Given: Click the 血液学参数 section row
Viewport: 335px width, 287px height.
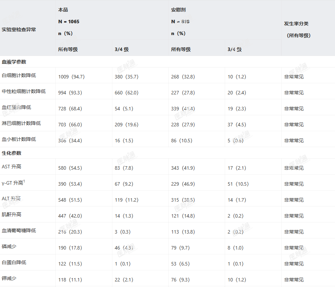Looking at the screenshot, I should 168,62.
